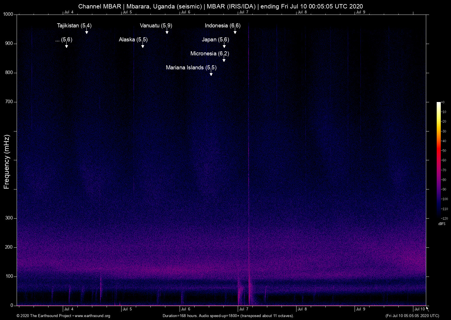Select the arrow marker under Alaska (5.5)
This screenshot has height=320, width=451.
click(143, 45)
